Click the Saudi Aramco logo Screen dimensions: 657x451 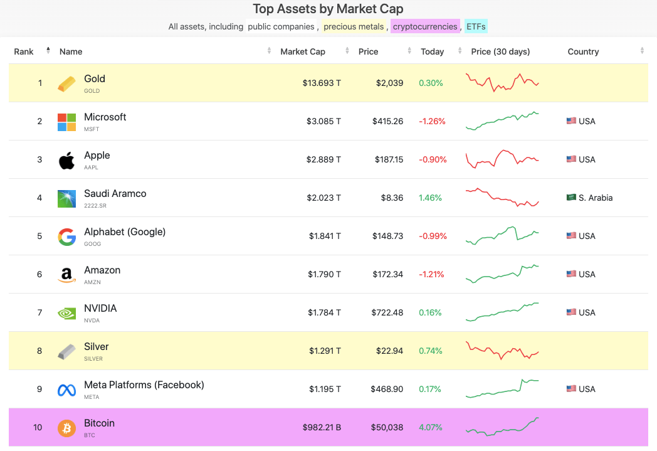click(x=66, y=199)
